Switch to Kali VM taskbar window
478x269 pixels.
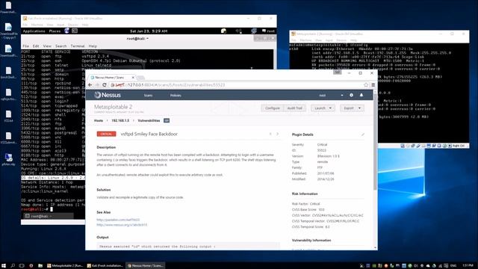point(105,266)
